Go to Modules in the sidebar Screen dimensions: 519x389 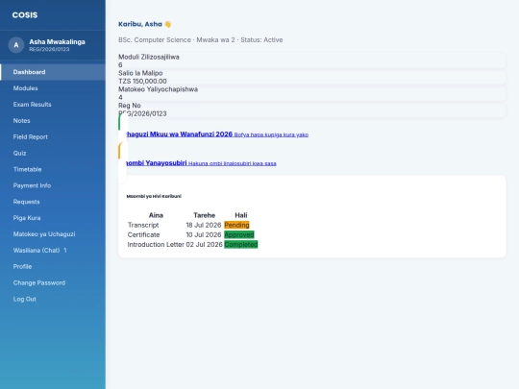point(53,88)
